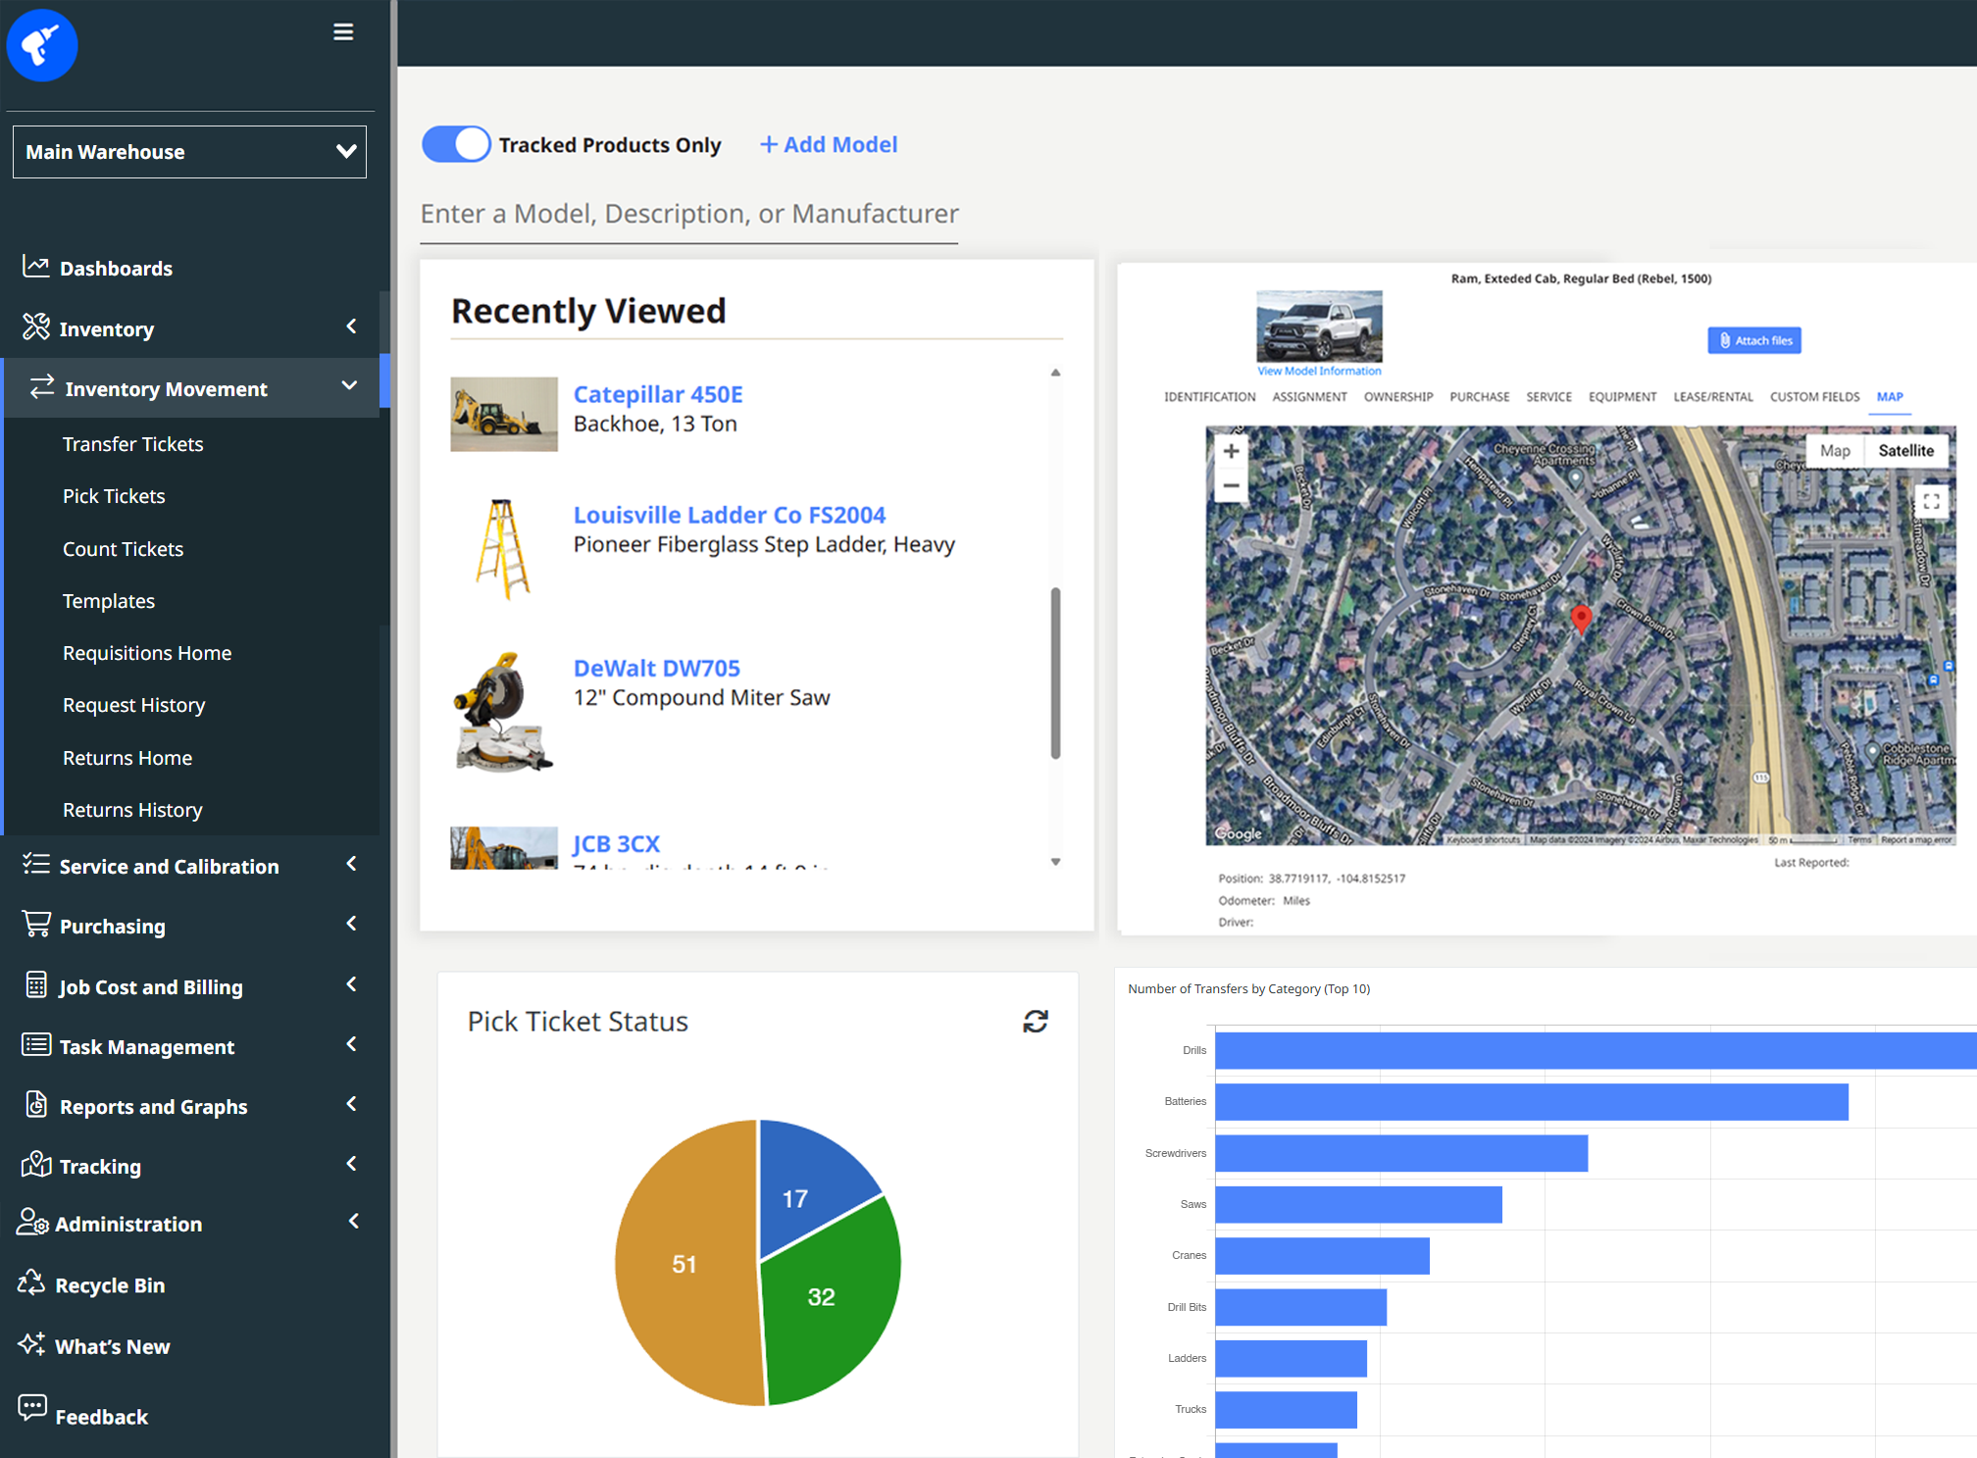The height and width of the screenshot is (1458, 1977).
Task: Toggle map fullscreen view icon
Action: pyautogui.click(x=1930, y=502)
